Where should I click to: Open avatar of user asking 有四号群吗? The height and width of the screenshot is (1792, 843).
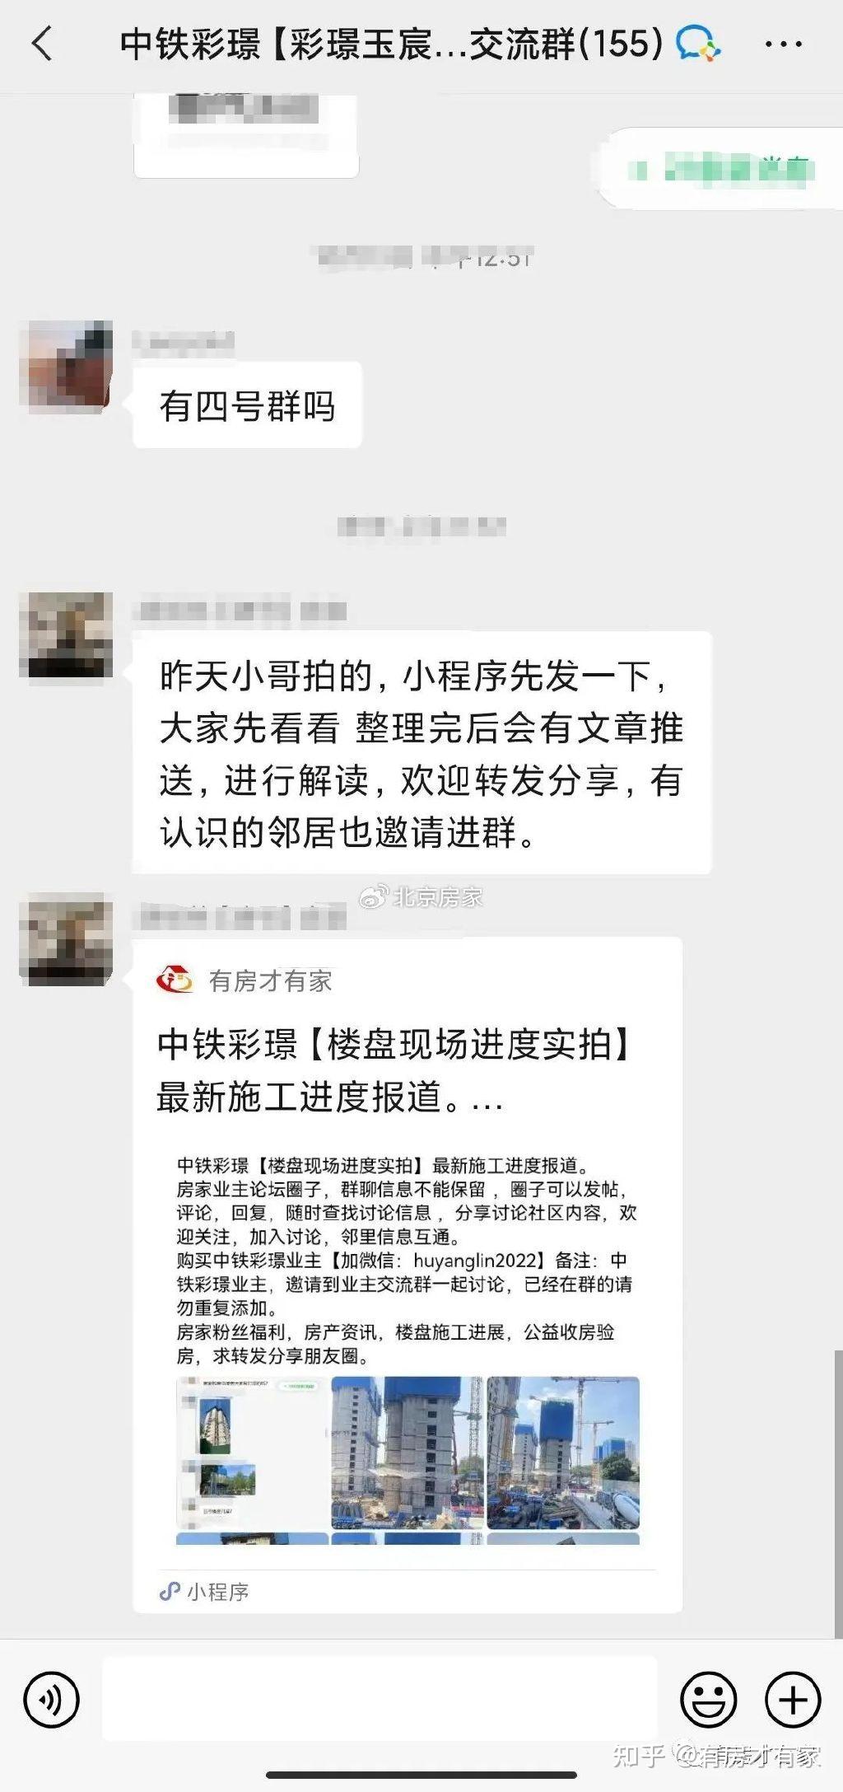click(66, 366)
